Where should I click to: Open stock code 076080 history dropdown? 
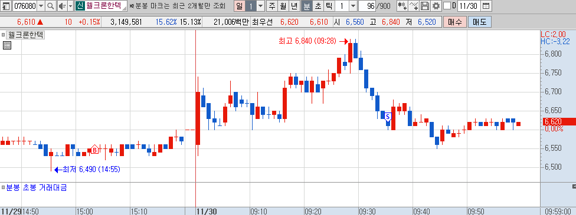41,6
